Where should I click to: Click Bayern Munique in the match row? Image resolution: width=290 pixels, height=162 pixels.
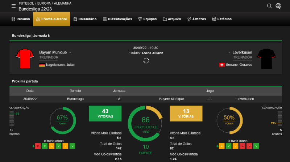171,99
